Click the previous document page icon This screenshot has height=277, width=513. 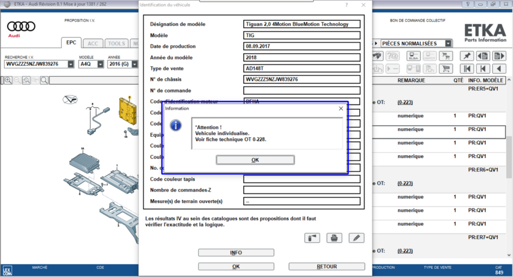coord(482,56)
